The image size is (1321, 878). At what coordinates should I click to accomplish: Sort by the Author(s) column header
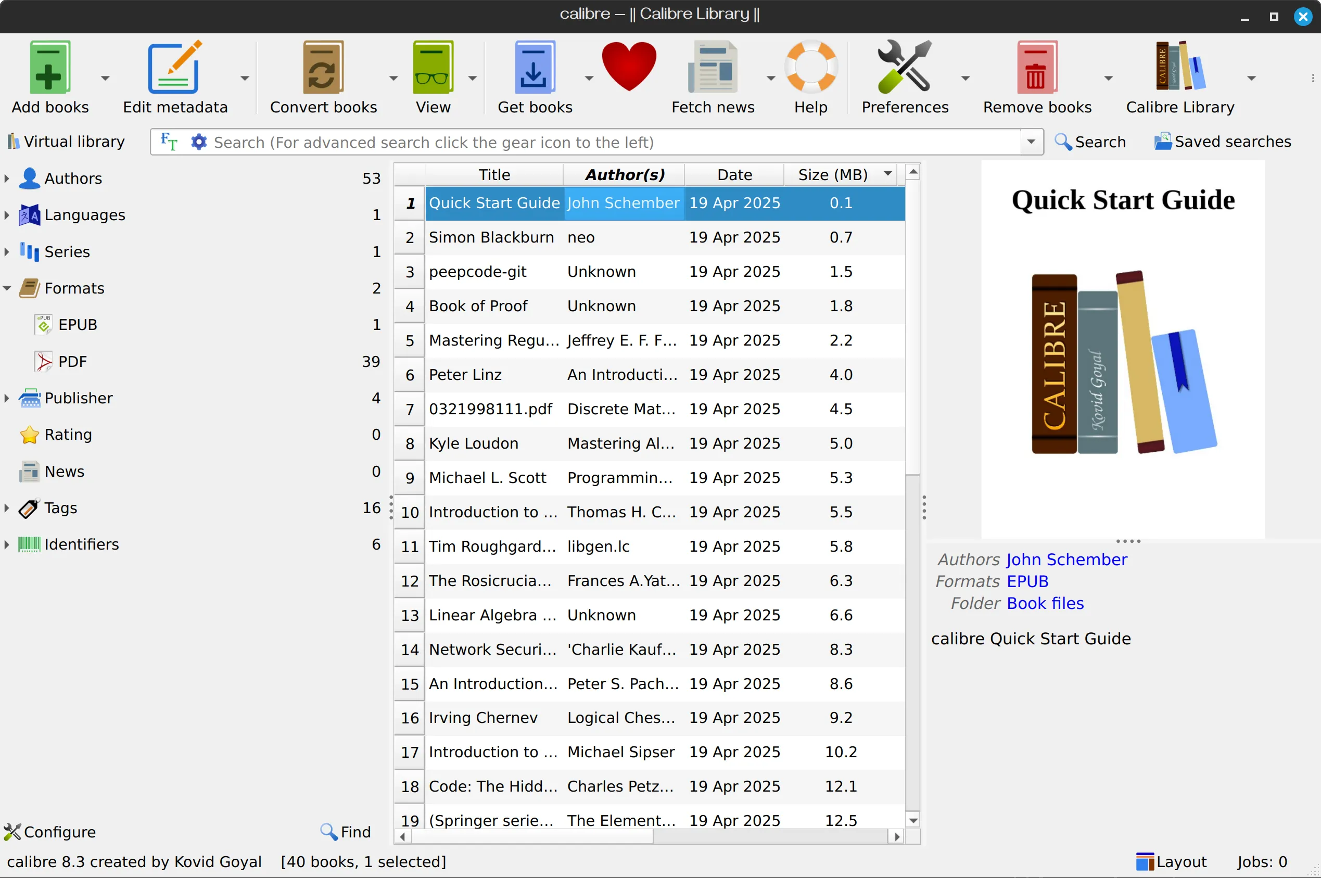[625, 175]
